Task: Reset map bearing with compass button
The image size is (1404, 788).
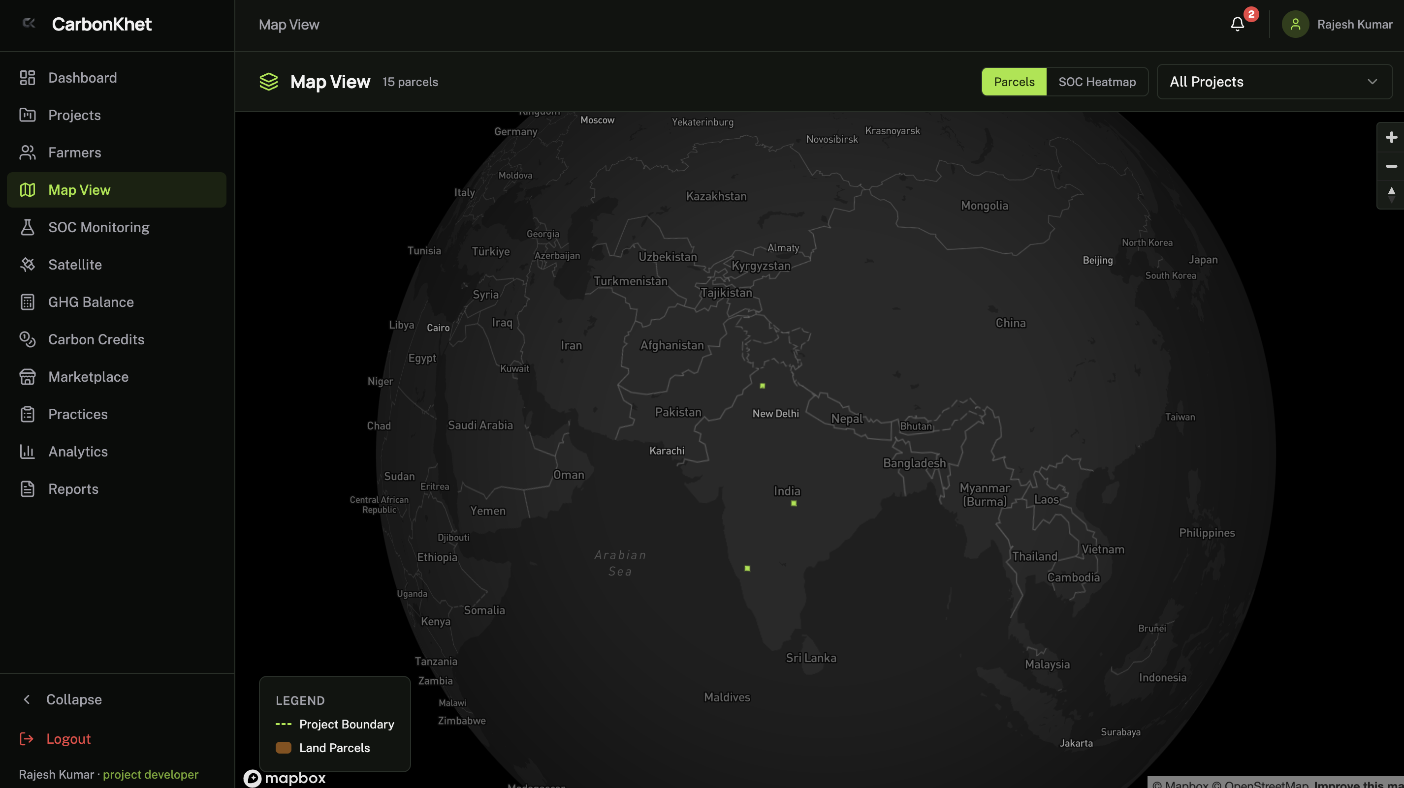Action: pyautogui.click(x=1391, y=194)
